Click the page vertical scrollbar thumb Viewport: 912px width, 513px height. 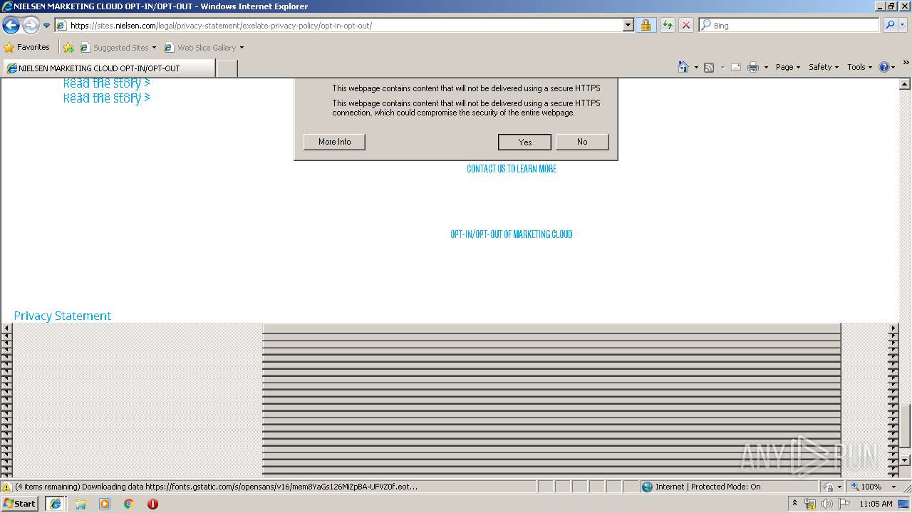(905, 425)
